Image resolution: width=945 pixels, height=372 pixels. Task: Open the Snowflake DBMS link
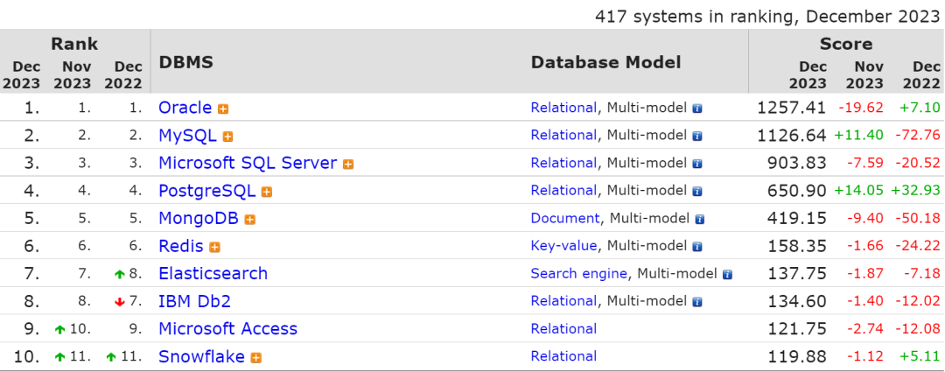point(201,356)
